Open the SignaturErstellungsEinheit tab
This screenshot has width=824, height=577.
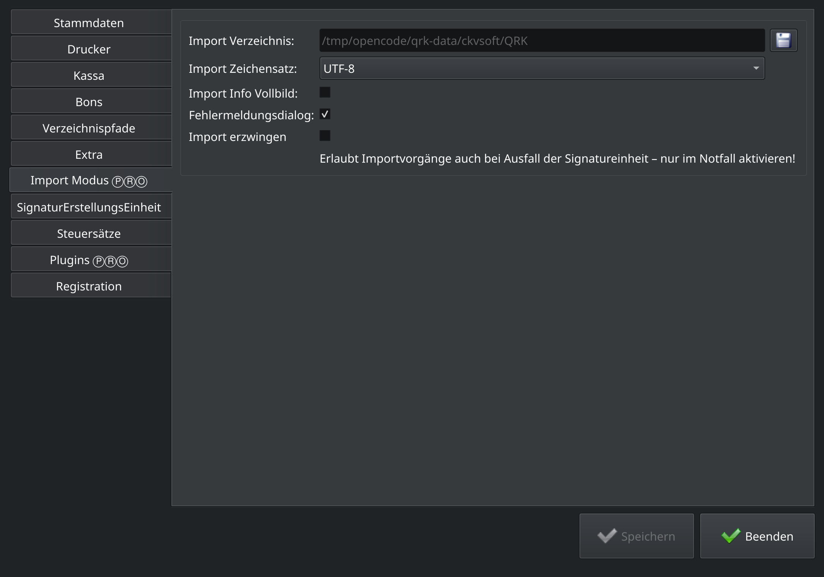tap(91, 207)
